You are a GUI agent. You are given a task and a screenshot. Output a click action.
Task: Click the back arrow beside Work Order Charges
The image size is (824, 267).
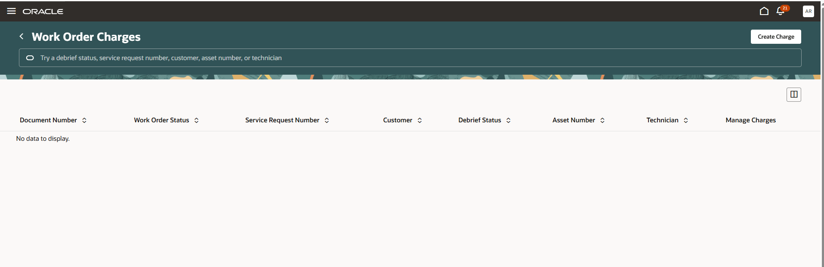tap(22, 36)
